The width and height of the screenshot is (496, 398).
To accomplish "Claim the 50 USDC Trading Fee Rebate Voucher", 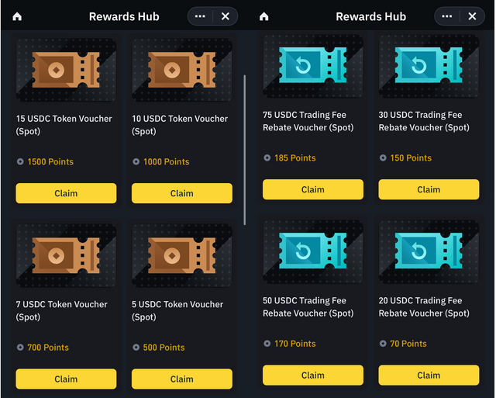I will [x=313, y=376].
